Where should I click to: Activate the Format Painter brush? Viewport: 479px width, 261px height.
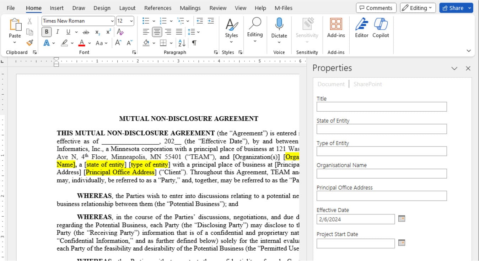tap(30, 43)
